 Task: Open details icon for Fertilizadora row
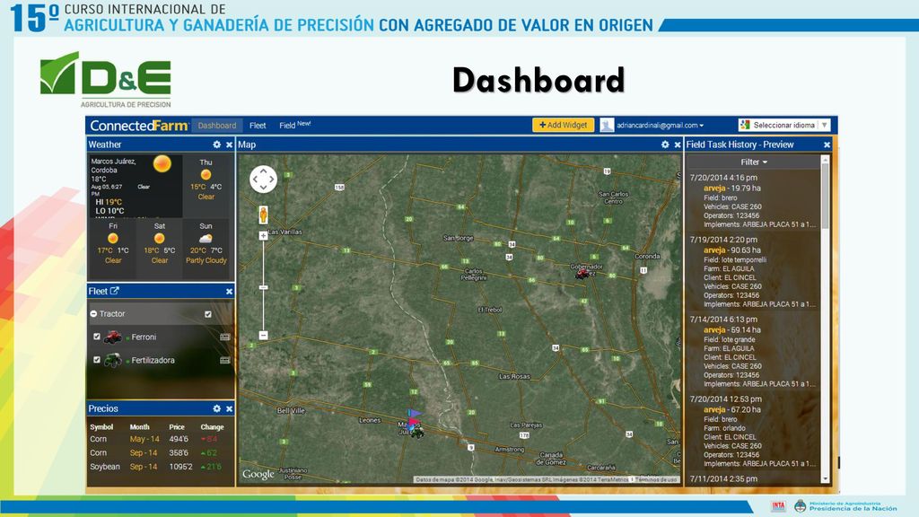click(224, 360)
